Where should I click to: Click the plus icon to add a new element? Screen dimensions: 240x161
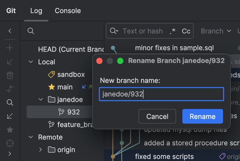click(x=10, y=48)
